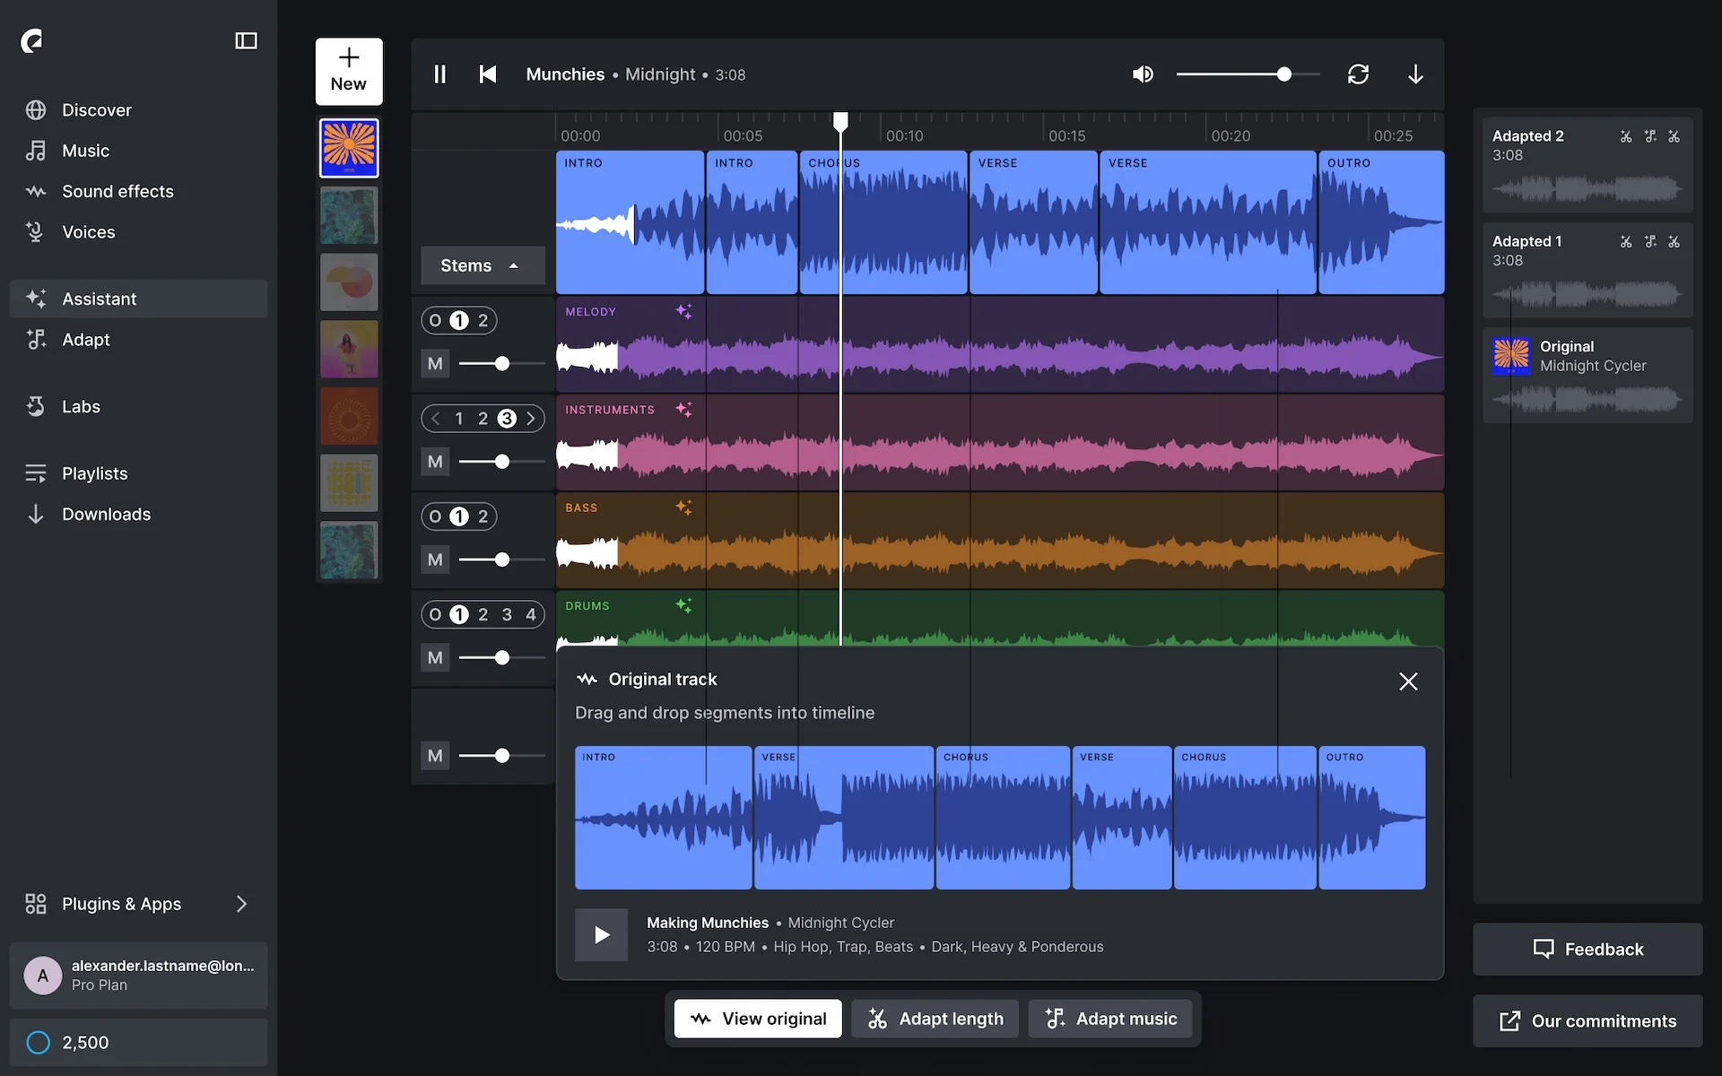
Task: Click the Feedback button
Action: pyautogui.click(x=1586, y=949)
